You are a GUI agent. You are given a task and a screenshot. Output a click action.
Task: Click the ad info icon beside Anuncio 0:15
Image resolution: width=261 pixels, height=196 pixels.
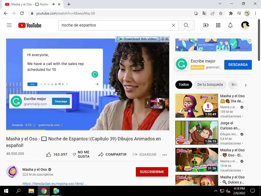pos(34,125)
